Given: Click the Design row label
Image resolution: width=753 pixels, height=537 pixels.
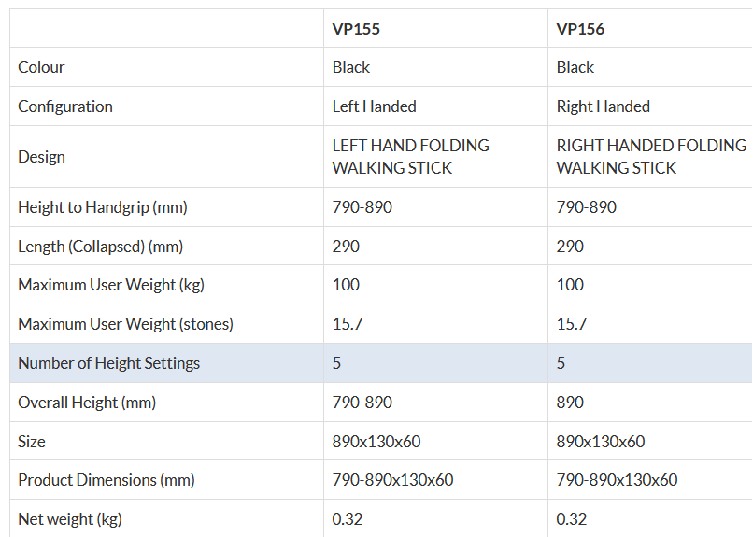Looking at the screenshot, I should point(41,157).
